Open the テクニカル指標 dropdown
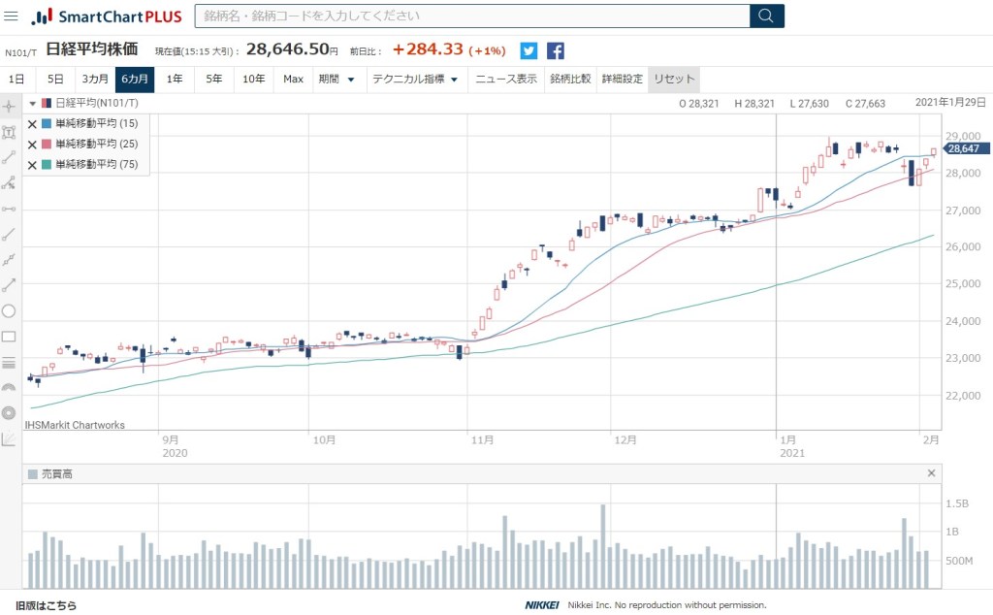 pyautogui.click(x=415, y=80)
